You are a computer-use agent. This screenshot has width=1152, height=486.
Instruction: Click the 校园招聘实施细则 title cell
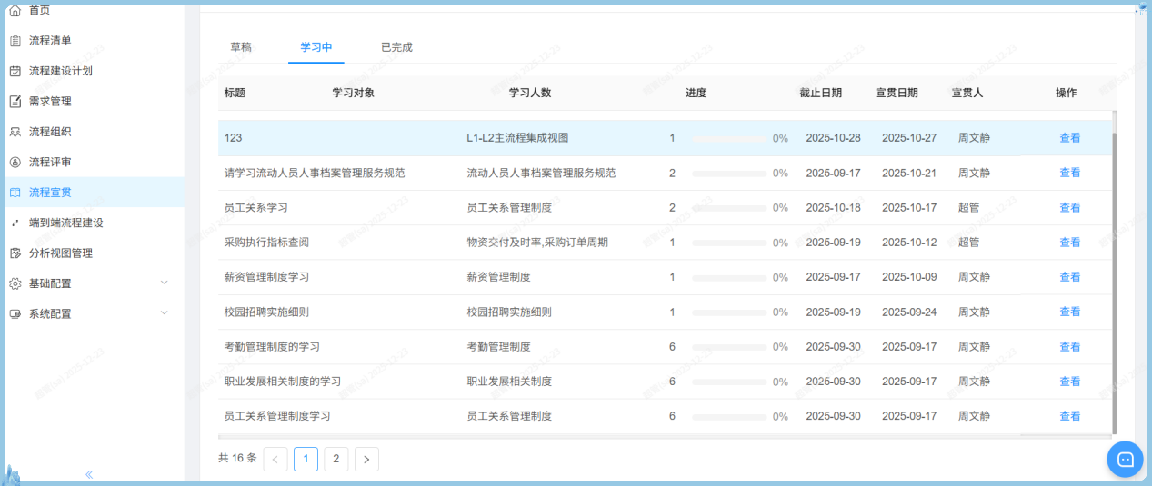click(266, 312)
